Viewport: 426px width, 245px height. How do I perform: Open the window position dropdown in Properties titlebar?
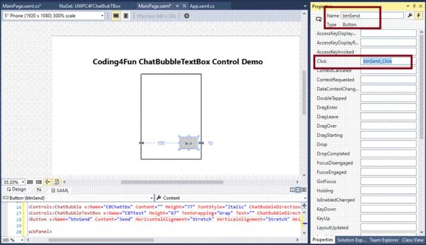tap(408, 6)
